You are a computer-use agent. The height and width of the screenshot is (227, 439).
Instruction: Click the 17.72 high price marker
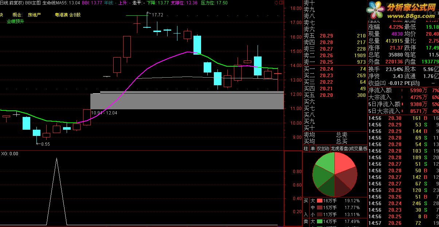click(x=157, y=15)
